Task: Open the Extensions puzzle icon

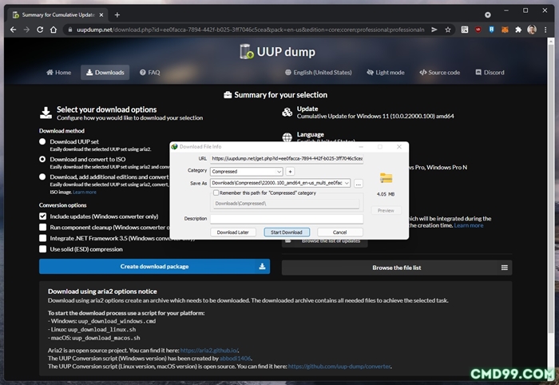Action: click(518, 30)
